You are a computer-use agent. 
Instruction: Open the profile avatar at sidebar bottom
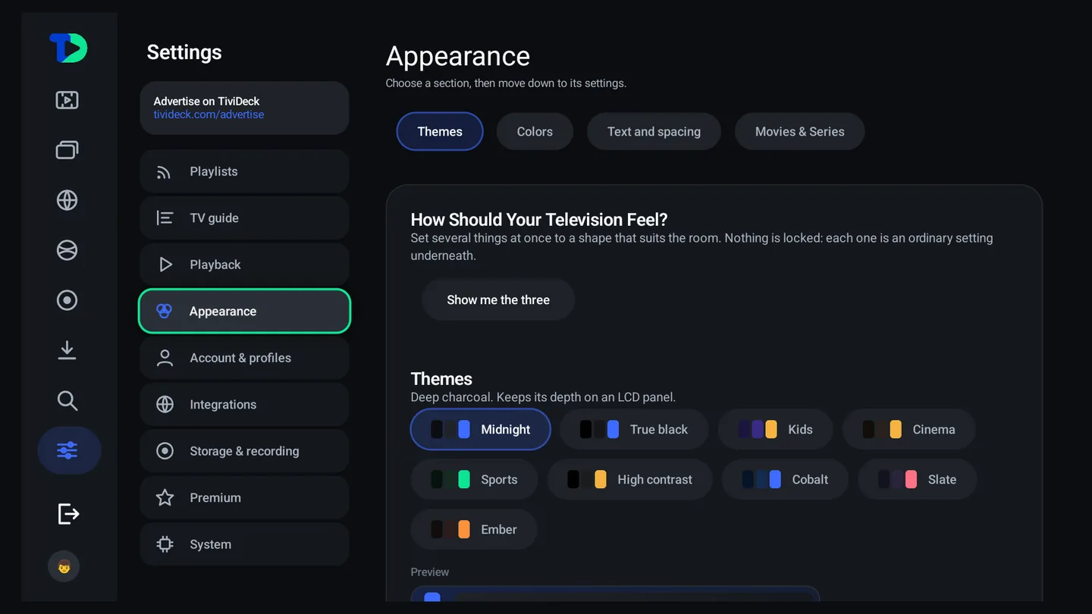pyautogui.click(x=64, y=566)
